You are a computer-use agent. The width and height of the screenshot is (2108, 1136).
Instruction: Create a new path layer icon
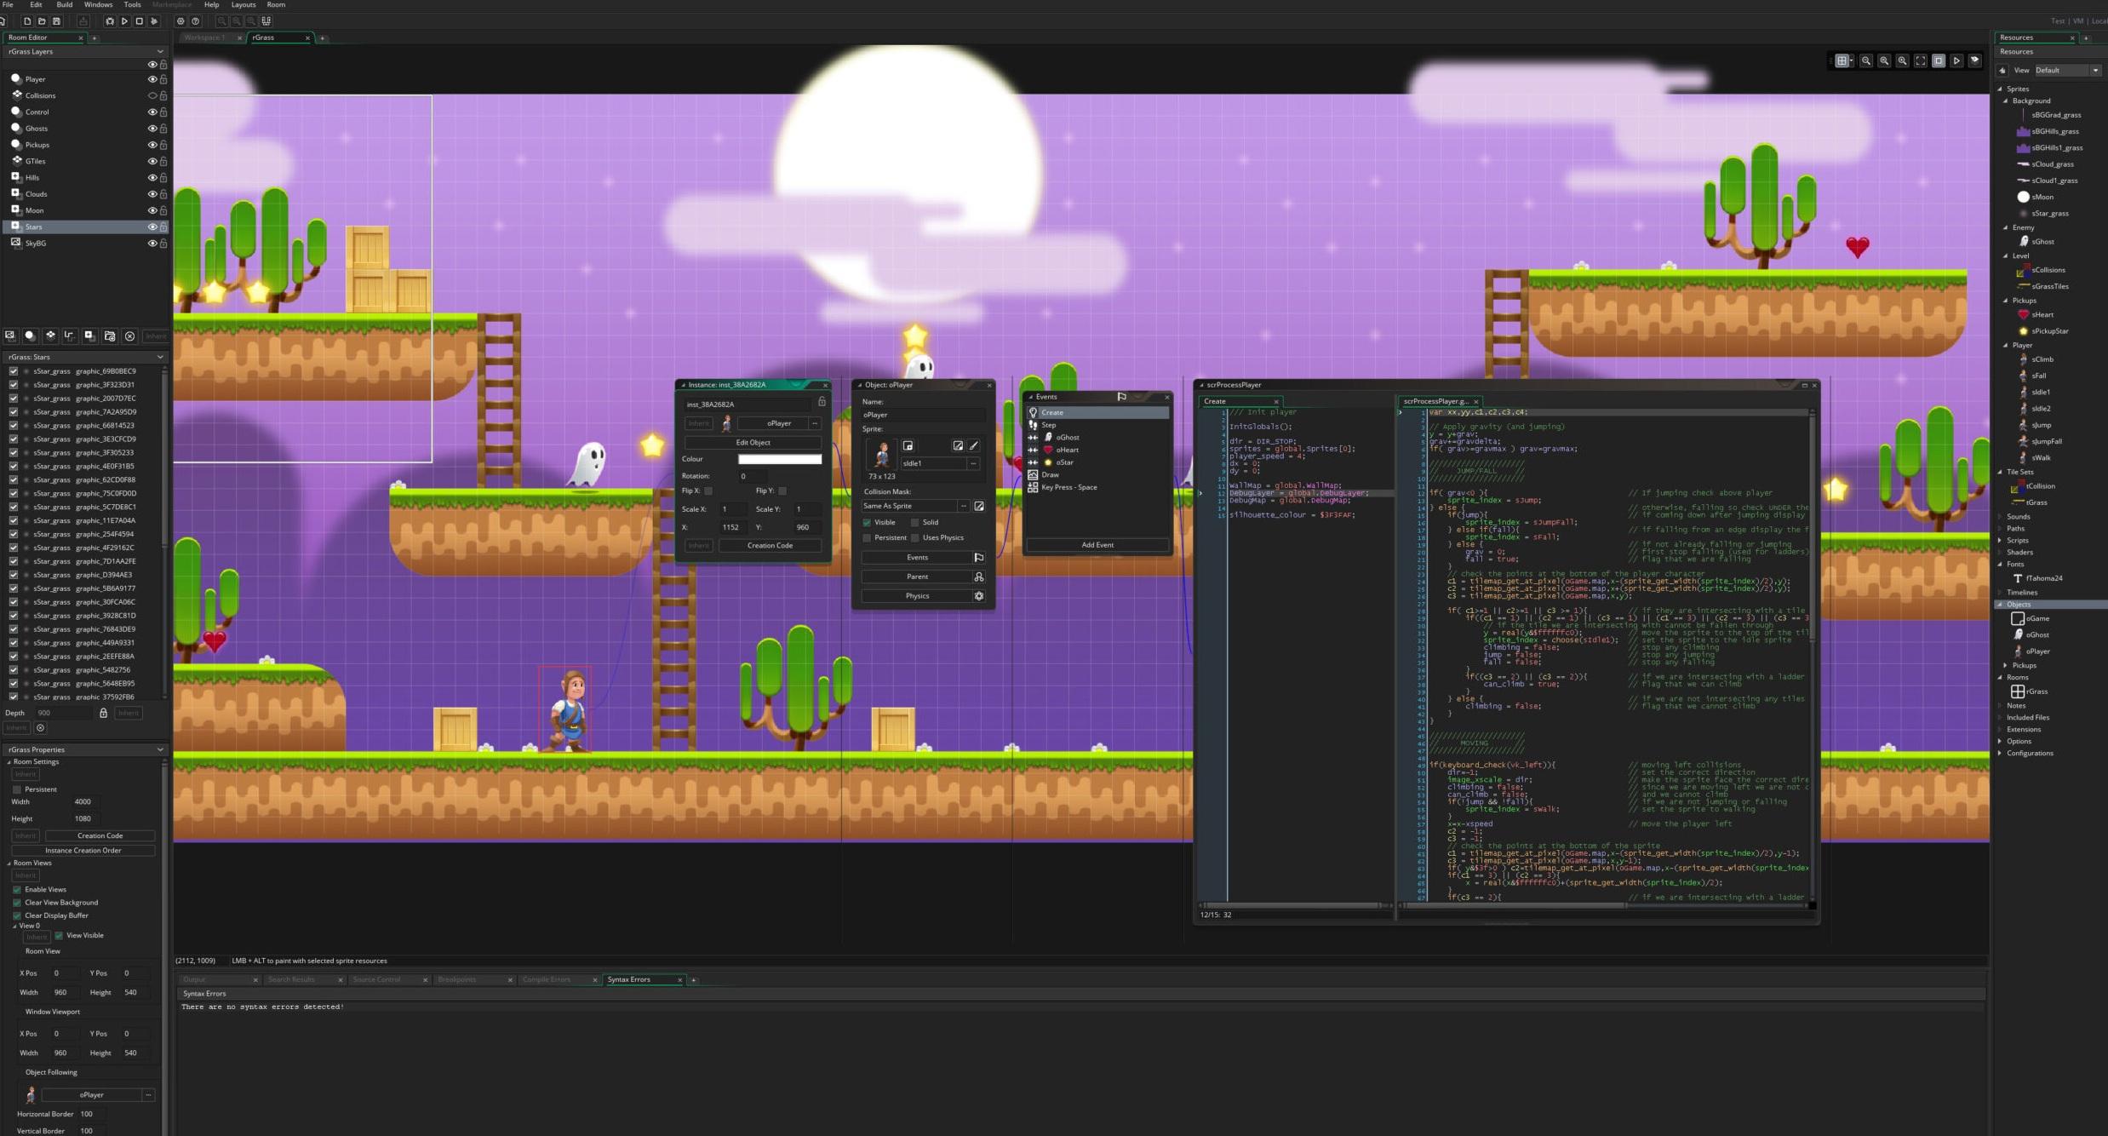click(x=70, y=336)
